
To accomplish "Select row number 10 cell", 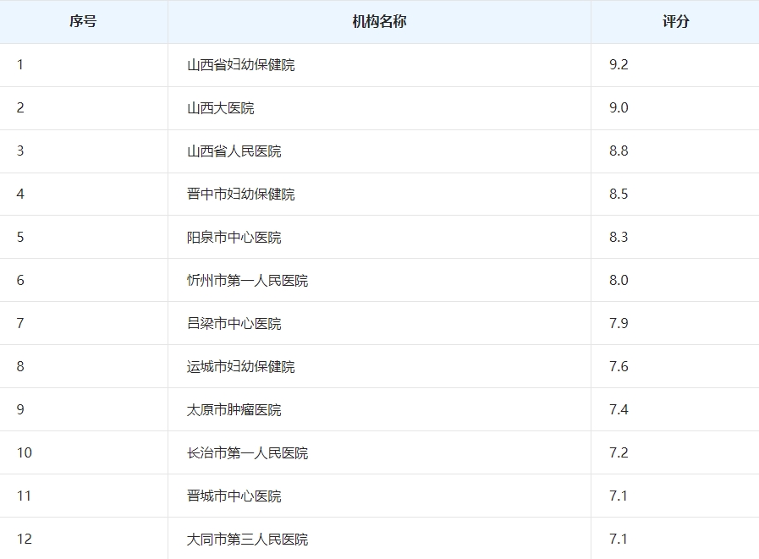I will coord(25,453).
